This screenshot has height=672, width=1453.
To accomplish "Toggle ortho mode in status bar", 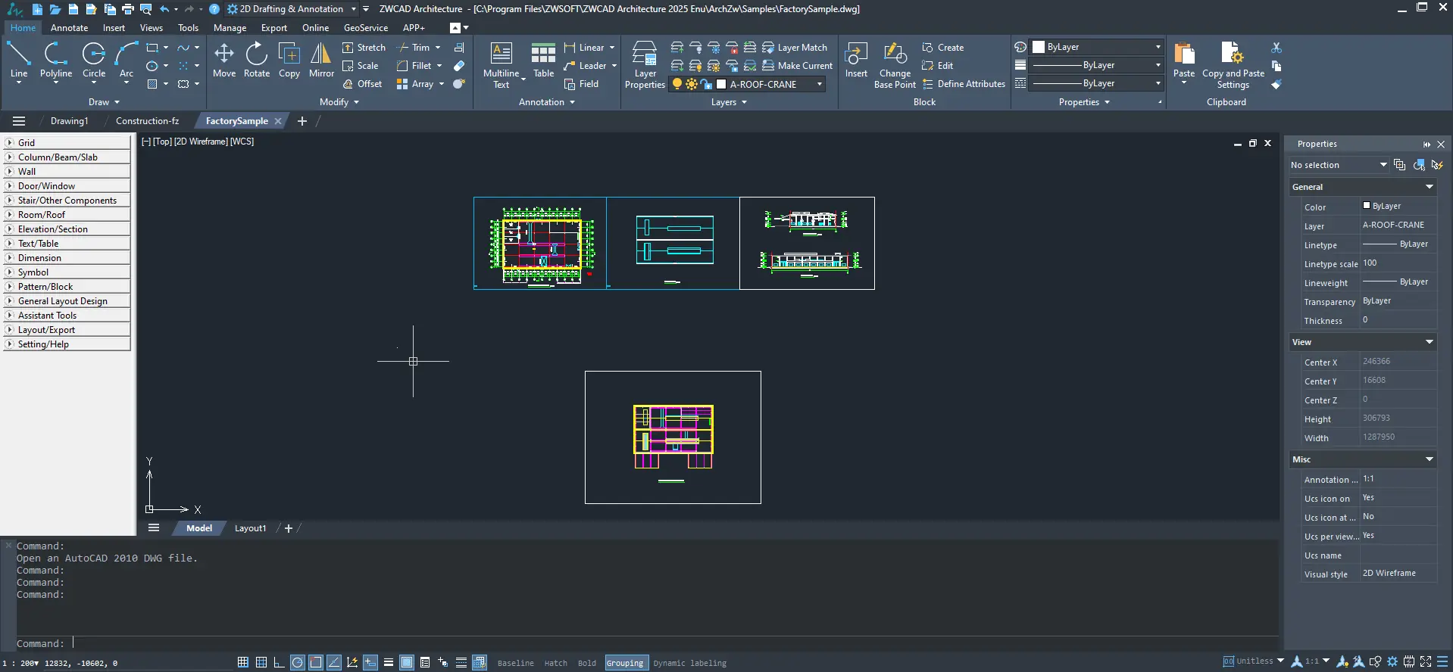I will [x=280, y=662].
